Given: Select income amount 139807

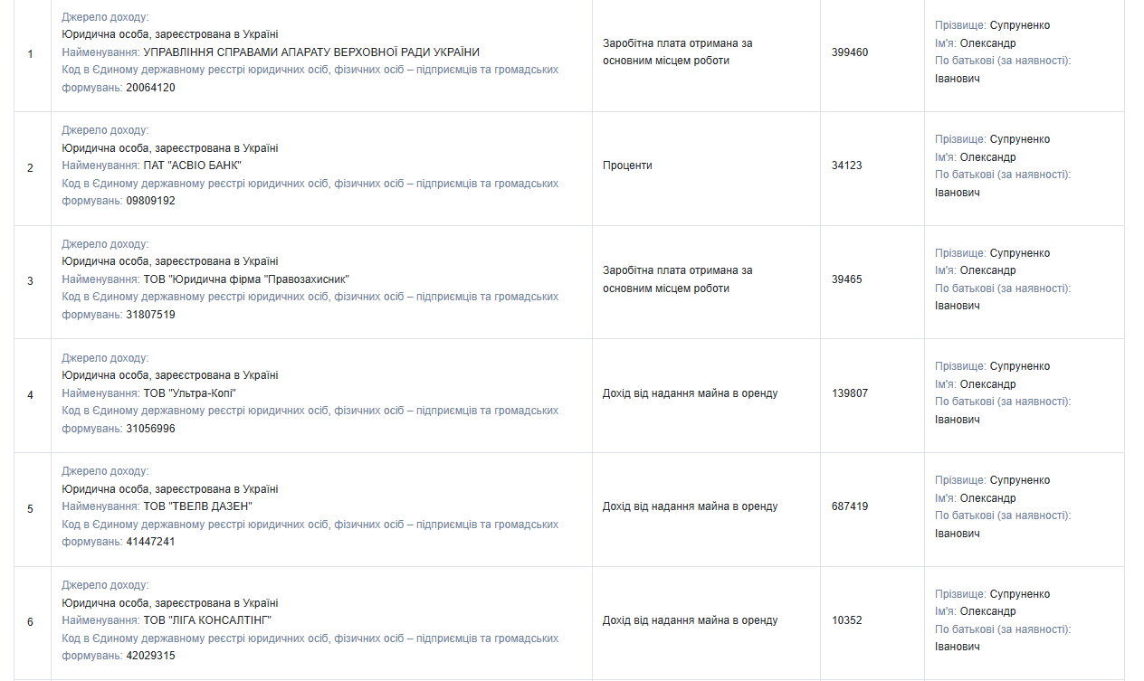Looking at the screenshot, I should 850,393.
